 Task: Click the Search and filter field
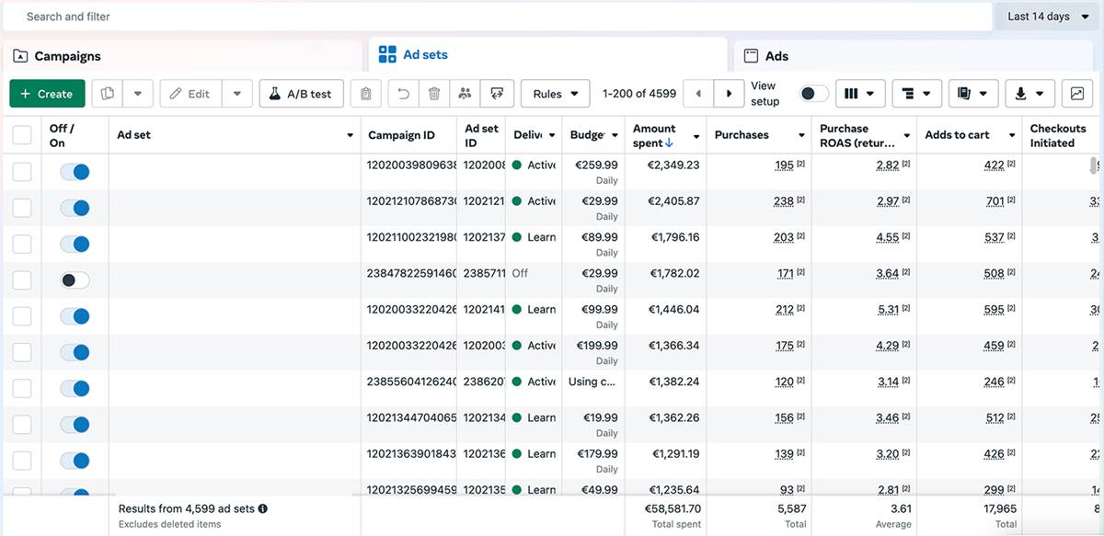tap(497, 17)
